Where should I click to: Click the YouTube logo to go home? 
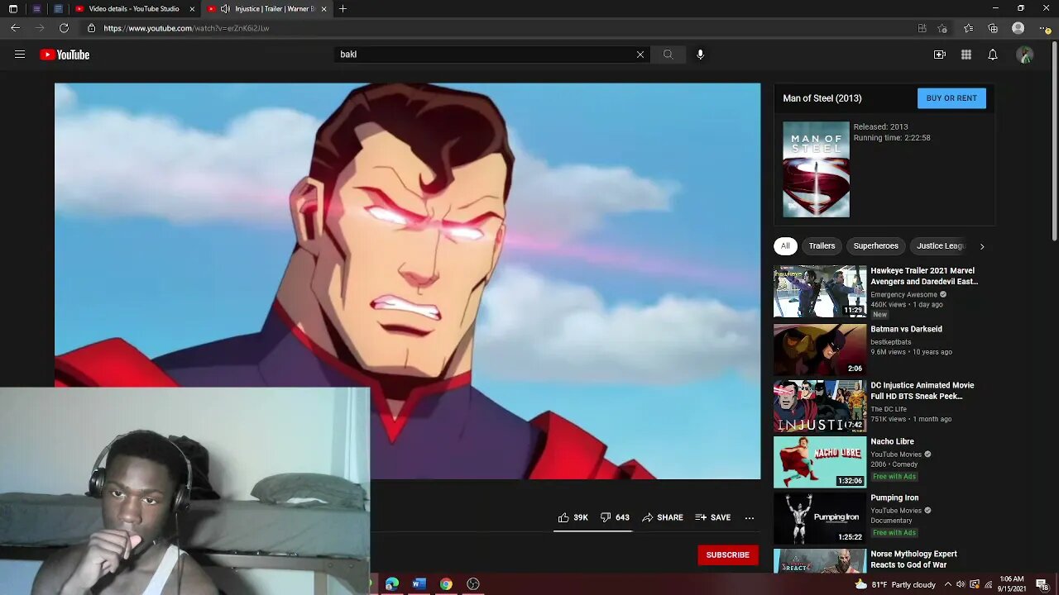pyautogui.click(x=65, y=55)
